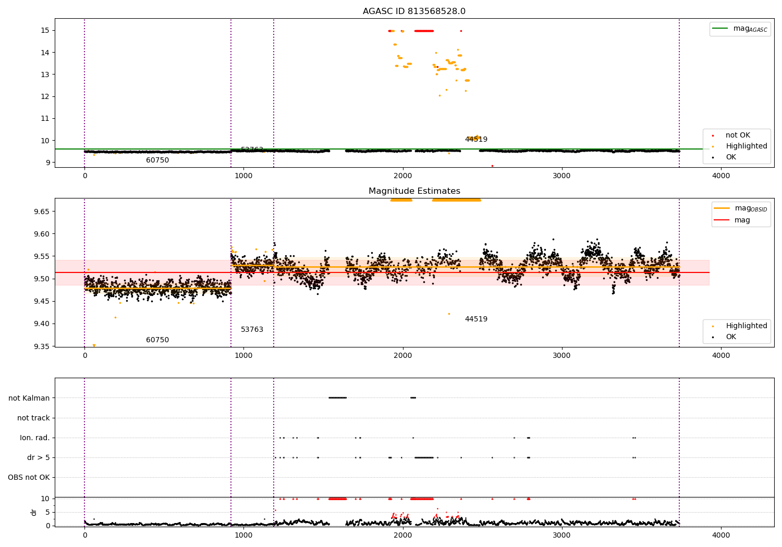Click the '10' tick on the dr axis
The width and height of the screenshot is (782, 547).
(46, 499)
